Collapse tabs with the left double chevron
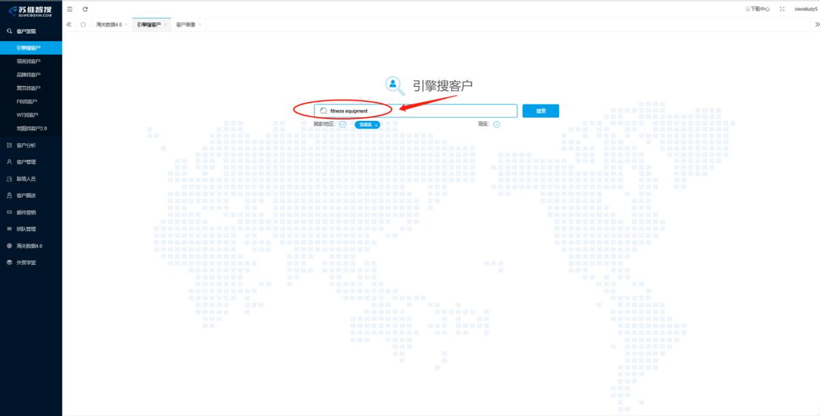Image resolution: width=820 pixels, height=416 pixels. 68,23
